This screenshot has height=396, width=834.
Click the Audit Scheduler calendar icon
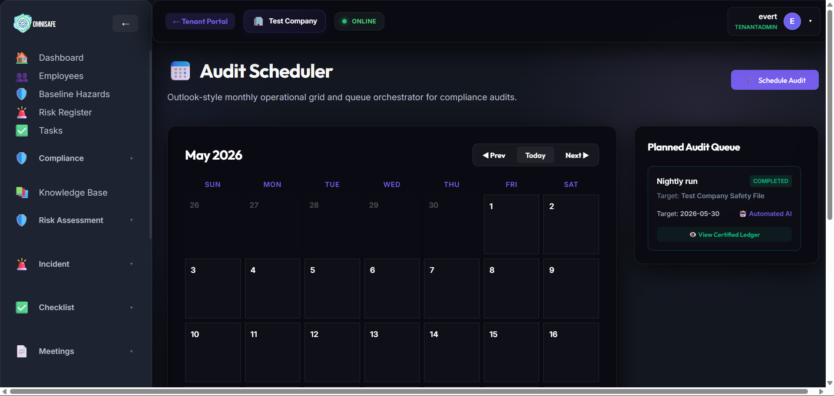180,71
